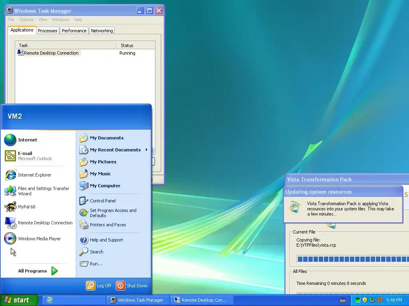
Task: Open Printers and Faxes
Action: pos(103,225)
